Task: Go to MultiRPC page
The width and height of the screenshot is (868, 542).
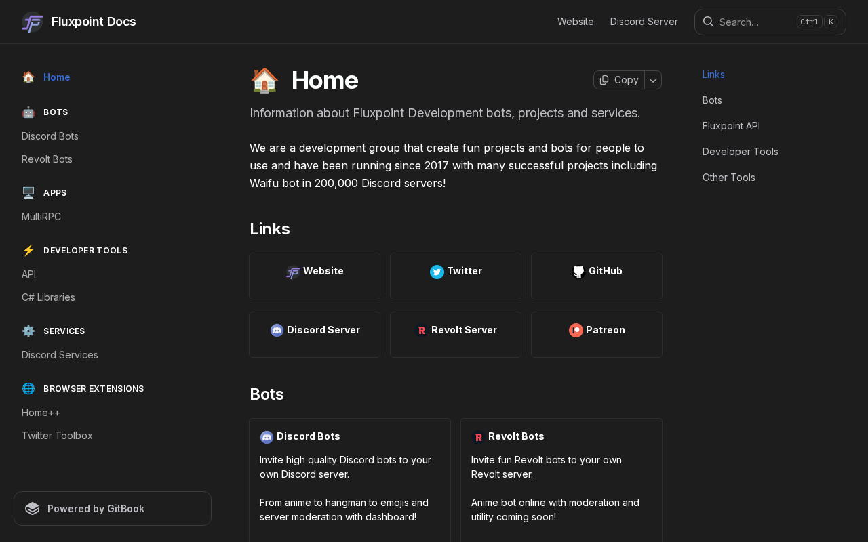Action: [x=41, y=217]
